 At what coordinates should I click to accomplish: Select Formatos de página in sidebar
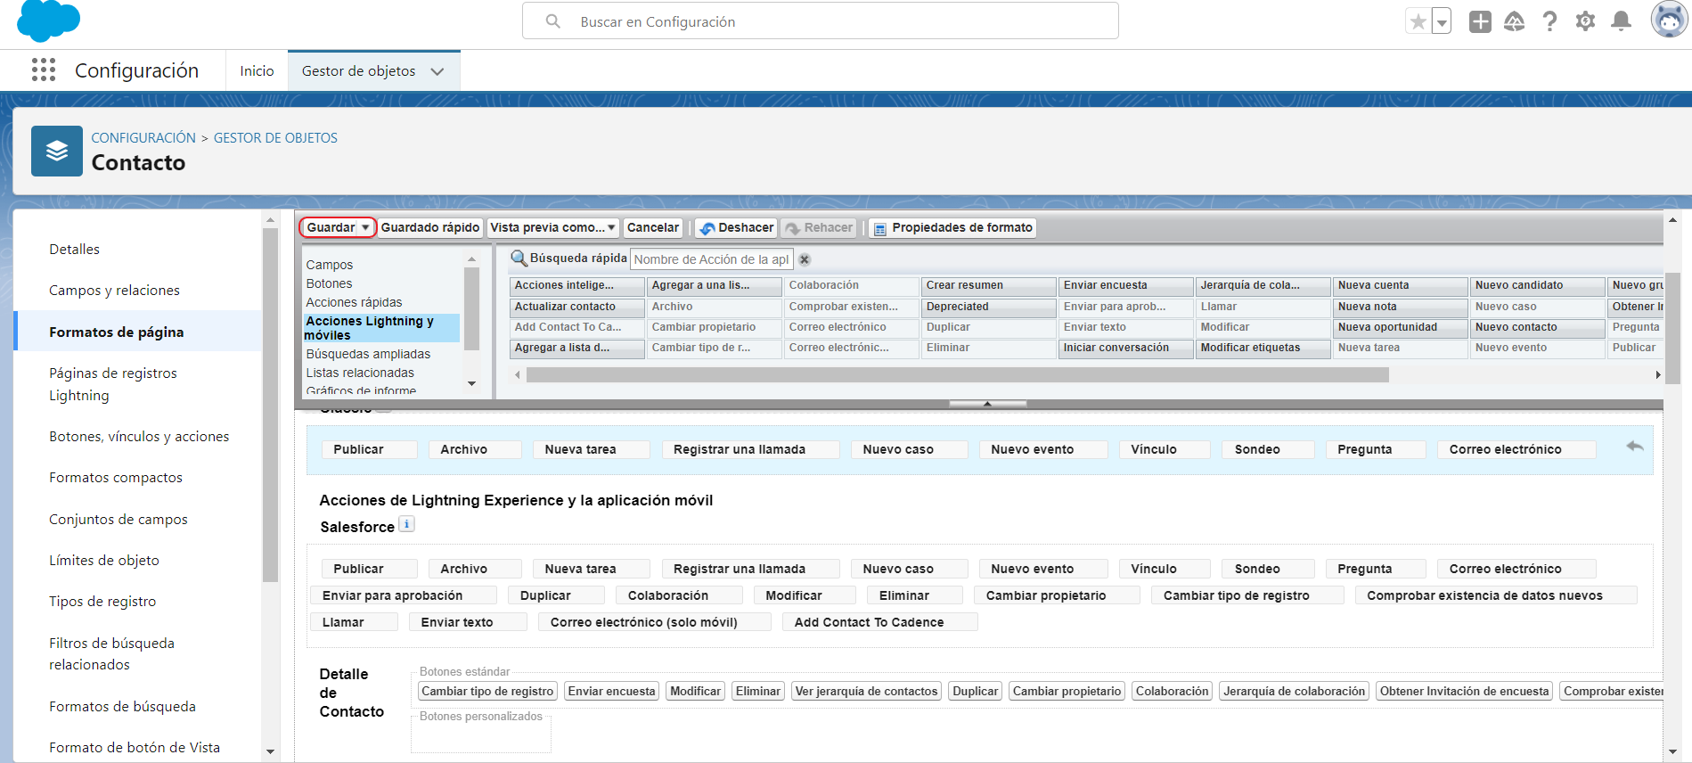tap(138, 332)
